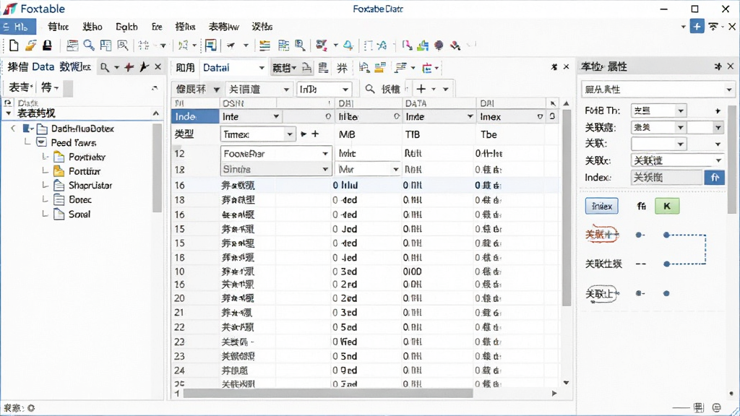The height and width of the screenshot is (416, 740).
Task: Click the new blank document icon
Action: [x=14, y=45]
